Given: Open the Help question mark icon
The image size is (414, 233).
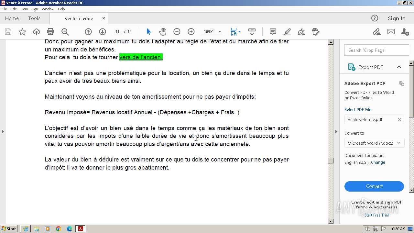Looking at the screenshot, I should (x=375, y=18).
